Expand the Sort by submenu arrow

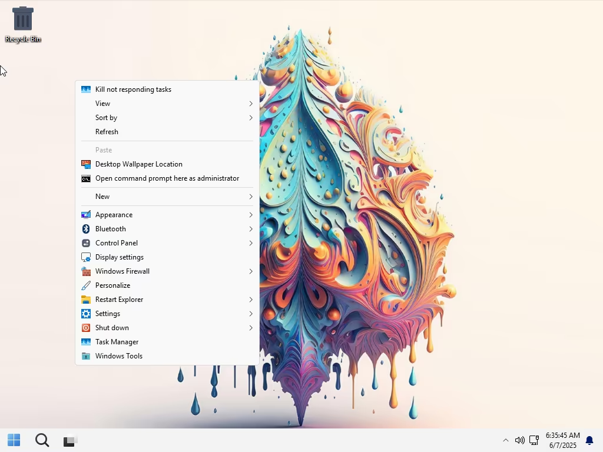251,118
